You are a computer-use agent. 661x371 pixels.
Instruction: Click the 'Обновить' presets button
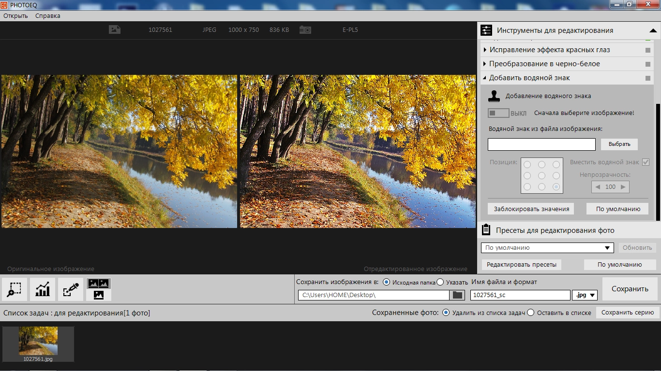tap(637, 248)
